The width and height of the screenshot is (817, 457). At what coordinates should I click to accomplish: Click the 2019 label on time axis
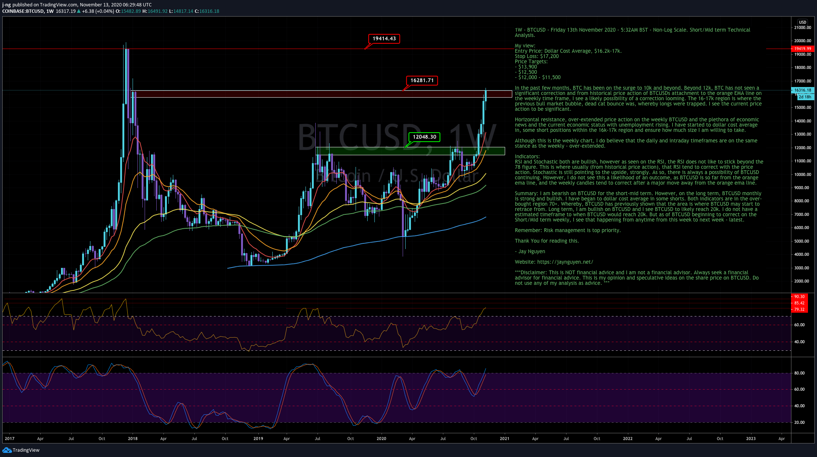[258, 439]
